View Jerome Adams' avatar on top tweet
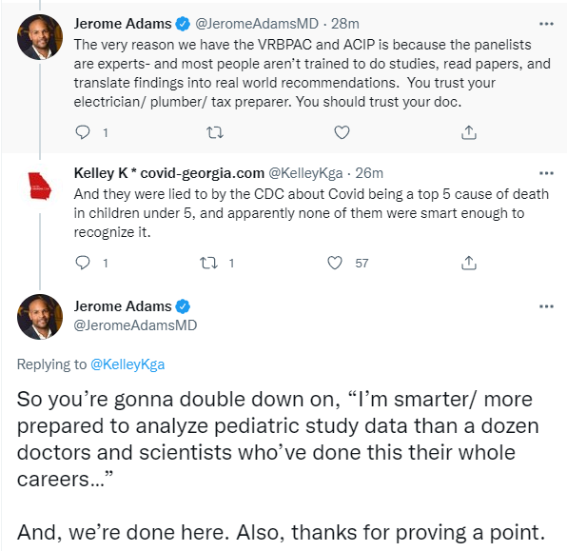 coord(40,37)
